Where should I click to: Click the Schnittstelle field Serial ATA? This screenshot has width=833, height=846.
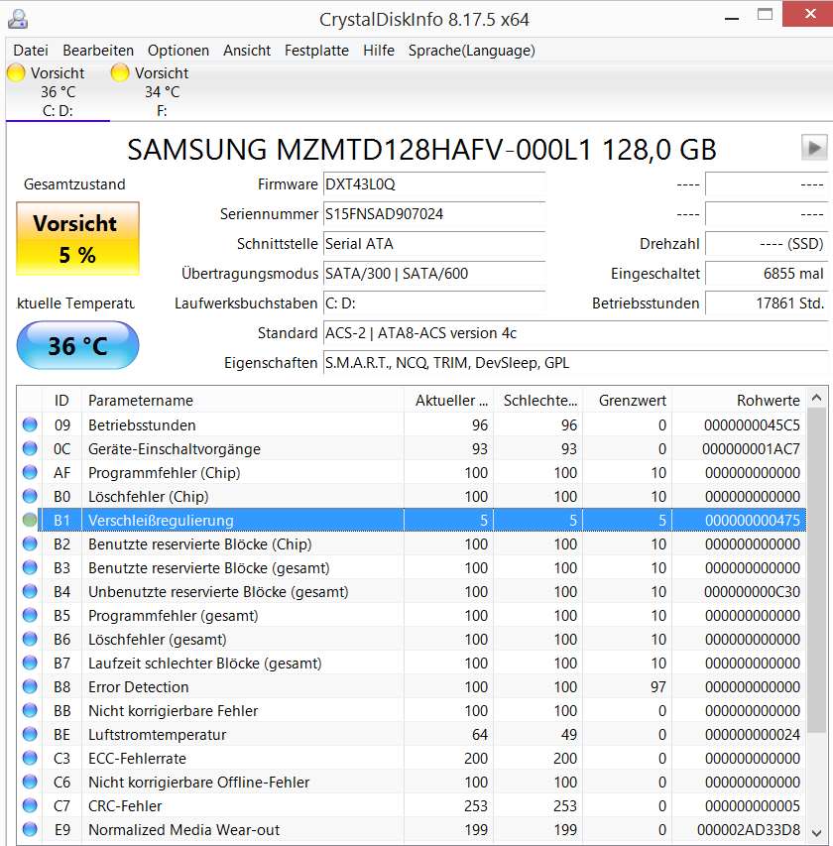point(434,243)
